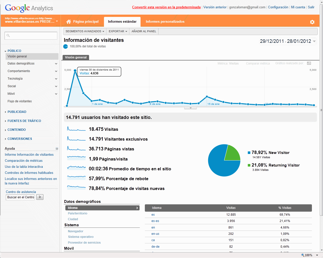323x258 pixels.
Task: Click the Porcentaje de visitas nuevas sparkline
Action: point(76,188)
